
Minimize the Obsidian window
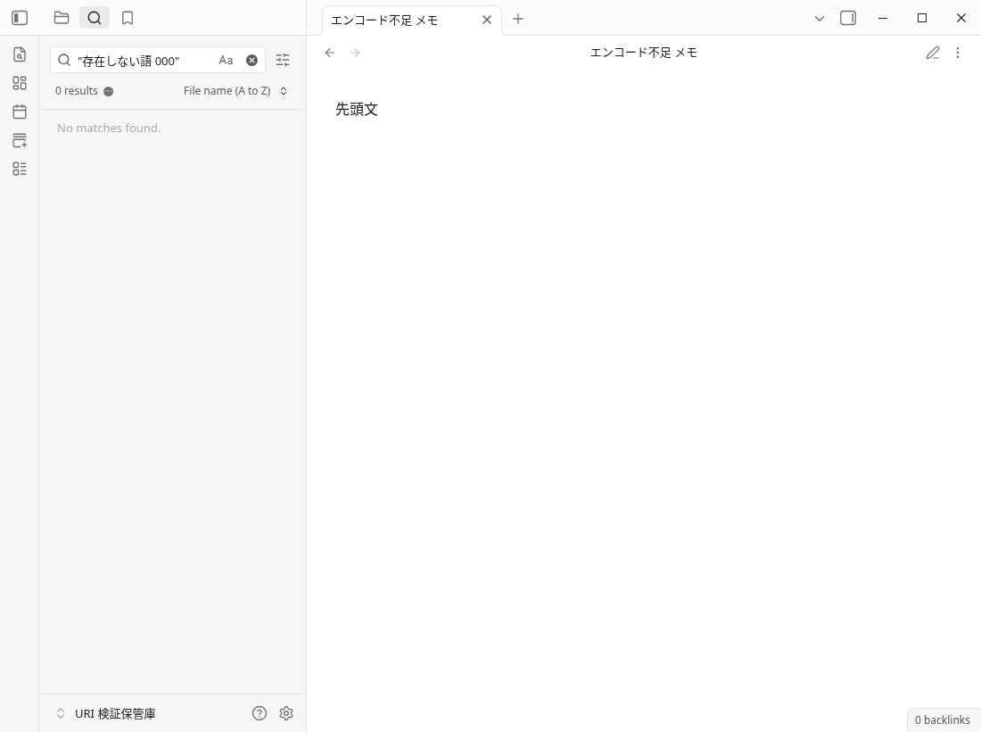point(883,18)
